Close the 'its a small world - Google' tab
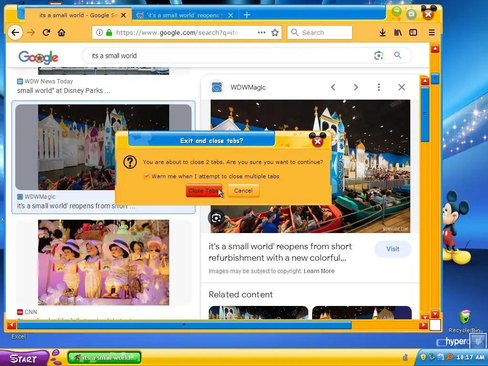Viewport: 488px width, 366px height. [x=123, y=15]
